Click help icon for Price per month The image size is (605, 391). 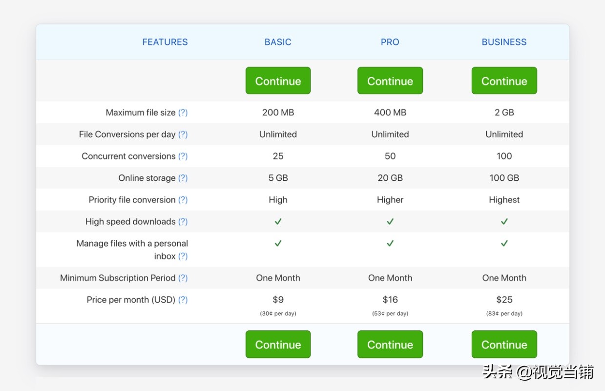pyautogui.click(x=183, y=300)
